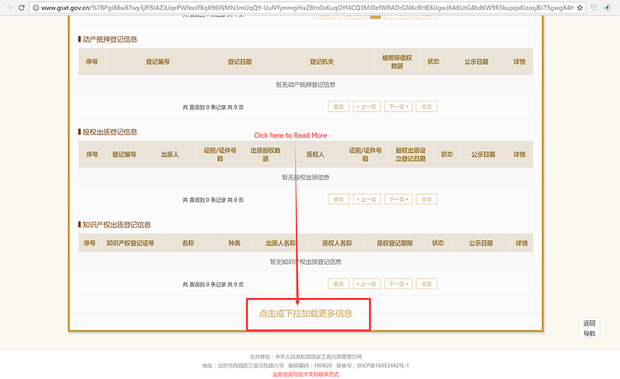Click 证照/证件号码 header right of 出质人

(220, 154)
